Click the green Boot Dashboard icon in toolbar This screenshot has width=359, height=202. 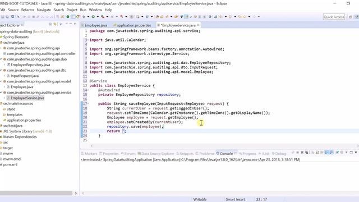(x=68, y=17)
